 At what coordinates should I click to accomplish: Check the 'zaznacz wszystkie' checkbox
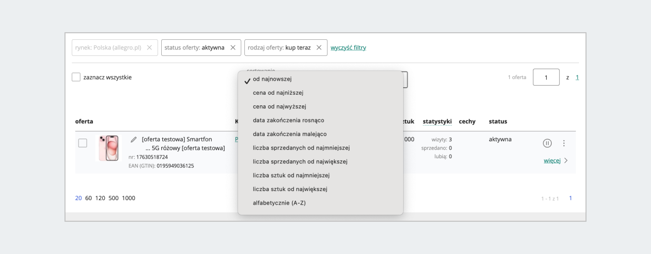click(x=76, y=77)
